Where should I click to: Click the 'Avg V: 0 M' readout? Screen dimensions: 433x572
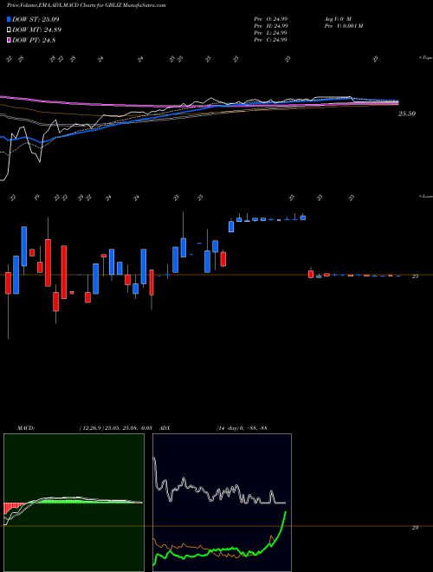[x=337, y=19]
